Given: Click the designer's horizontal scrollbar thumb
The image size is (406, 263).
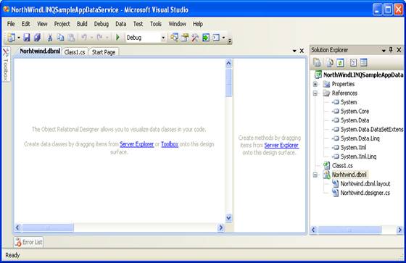Looking at the screenshot, I should click(x=48, y=227).
